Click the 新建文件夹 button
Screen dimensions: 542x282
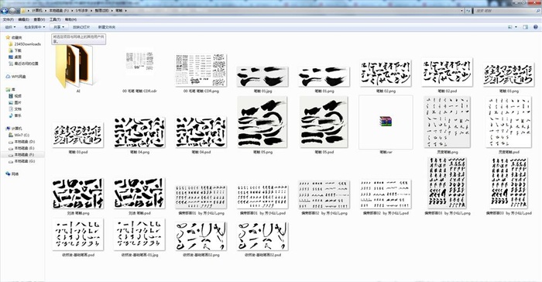point(107,27)
